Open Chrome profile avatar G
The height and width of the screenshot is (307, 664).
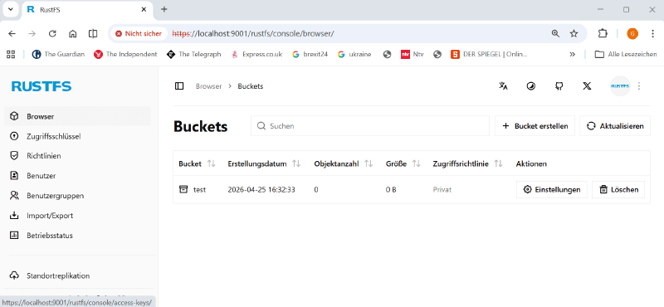[x=632, y=33]
